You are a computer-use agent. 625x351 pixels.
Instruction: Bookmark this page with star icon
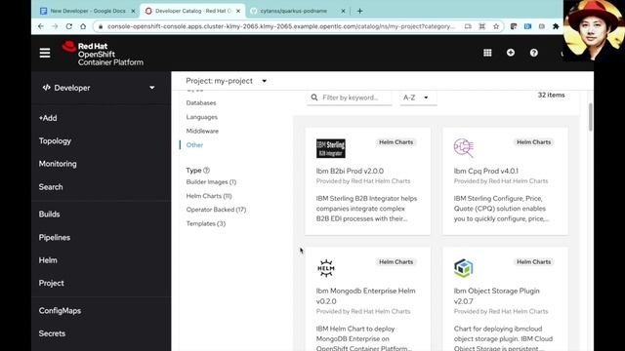(496, 26)
